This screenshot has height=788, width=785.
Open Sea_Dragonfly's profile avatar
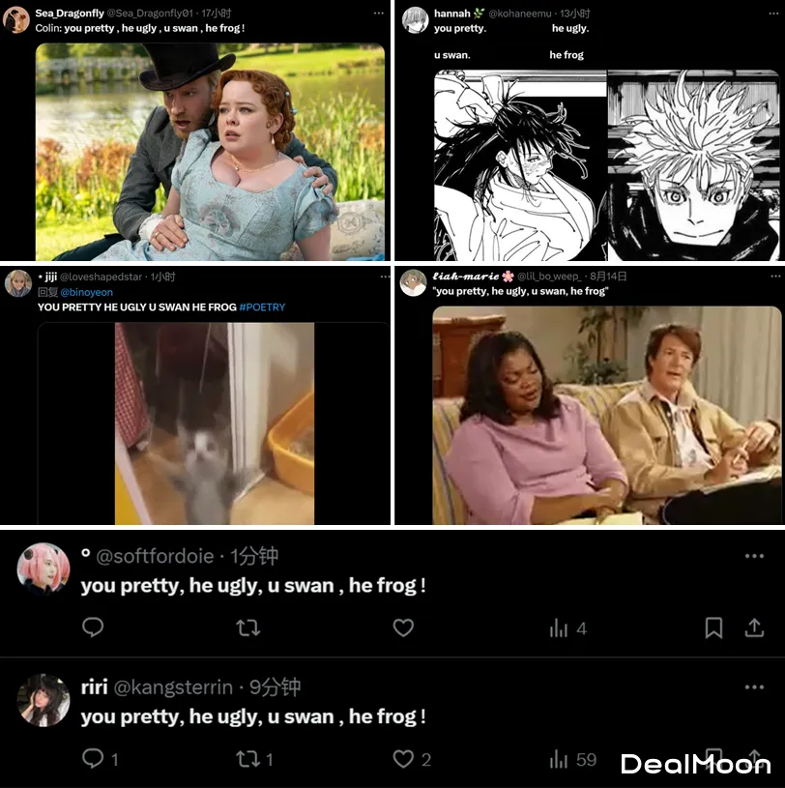[16, 20]
